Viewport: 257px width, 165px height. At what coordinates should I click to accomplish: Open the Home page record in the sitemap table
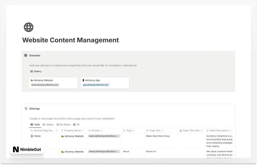[x=37, y=136]
